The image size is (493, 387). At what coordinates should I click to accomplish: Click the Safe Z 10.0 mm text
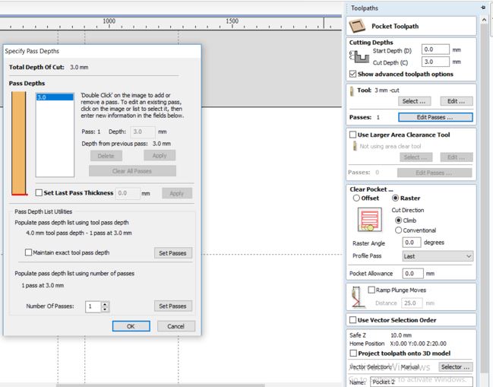pyautogui.click(x=401, y=335)
